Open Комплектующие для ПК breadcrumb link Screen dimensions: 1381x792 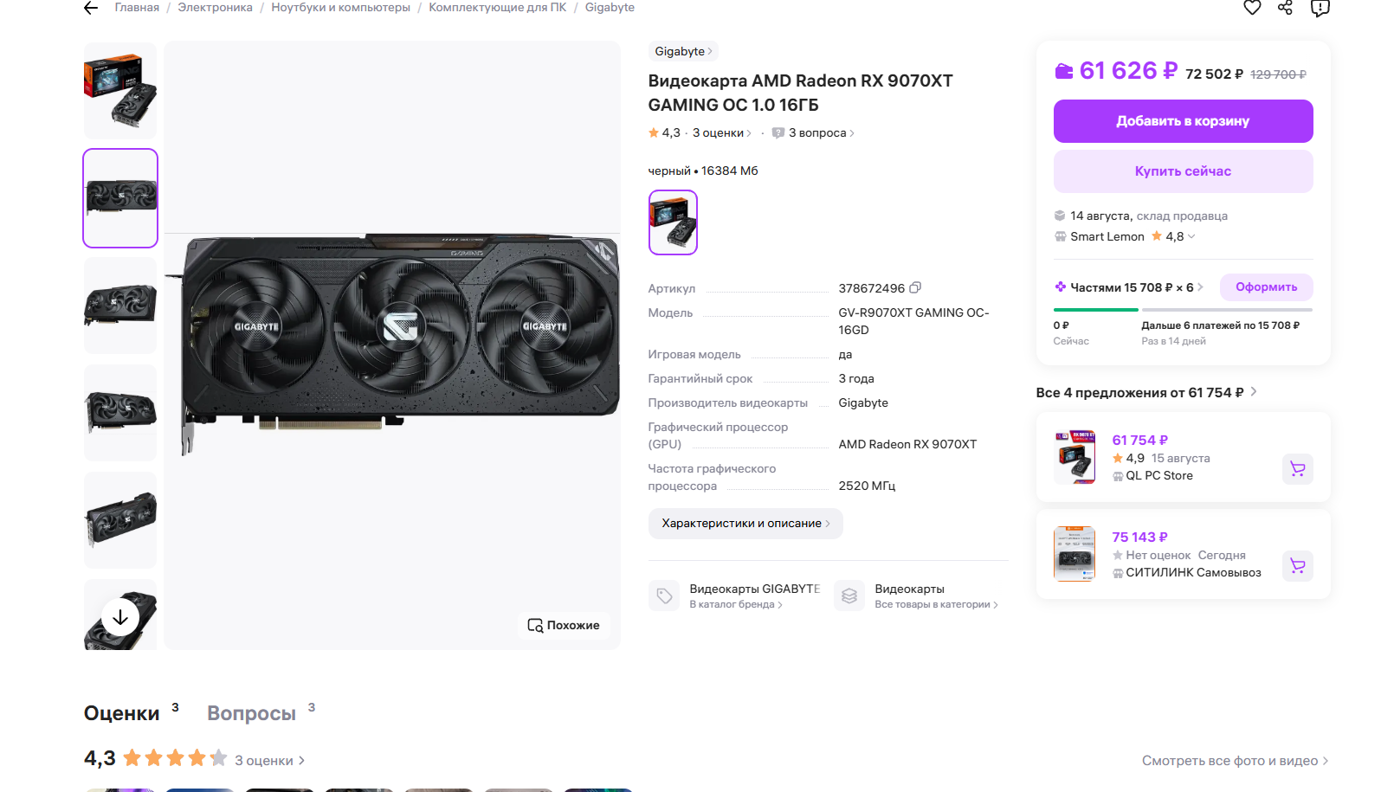[497, 8]
